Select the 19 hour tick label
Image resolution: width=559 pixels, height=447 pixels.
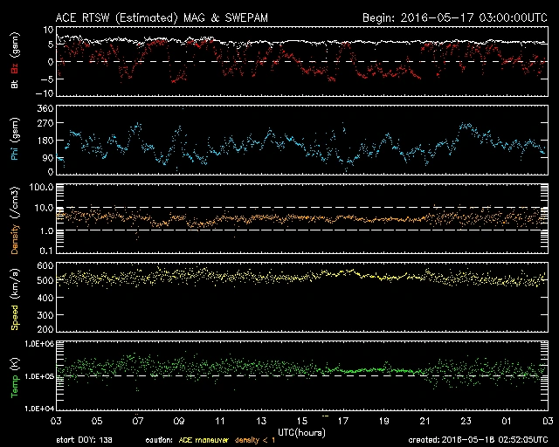tap(383, 421)
